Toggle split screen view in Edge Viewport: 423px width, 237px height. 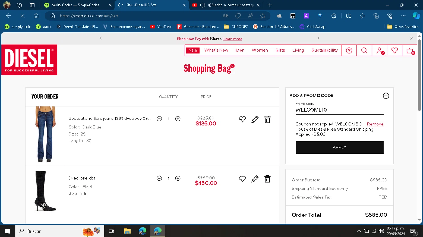349,16
